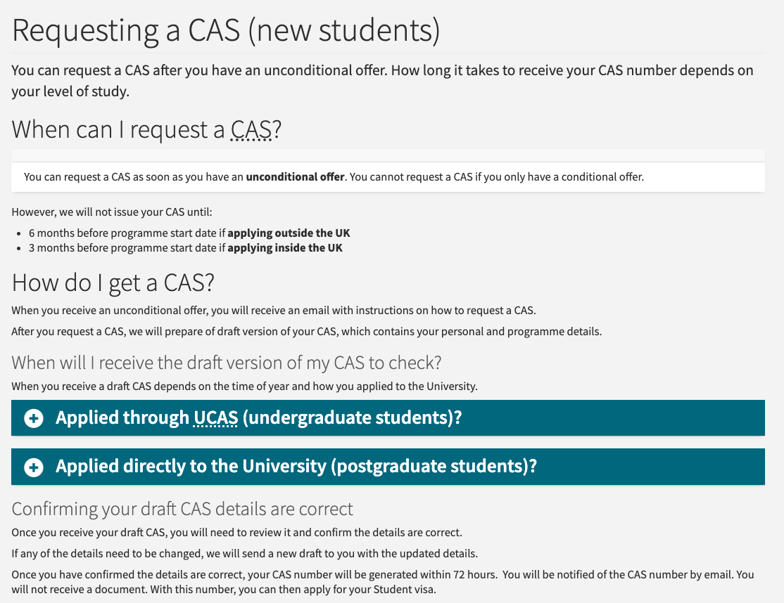Click the paragraph mentioning "generated within 72 hours"
Screen dimensions: 784x603
[x=382, y=582]
